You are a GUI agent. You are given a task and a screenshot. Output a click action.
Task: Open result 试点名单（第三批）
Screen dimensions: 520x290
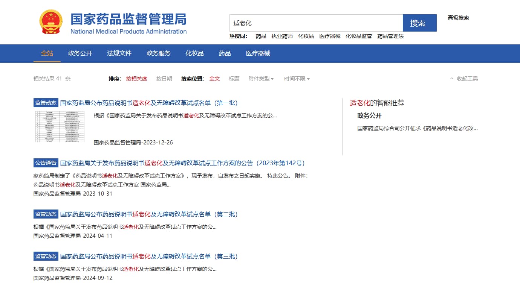click(149, 257)
